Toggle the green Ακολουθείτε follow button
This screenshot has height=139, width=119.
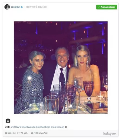pyautogui.click(x=107, y=7)
